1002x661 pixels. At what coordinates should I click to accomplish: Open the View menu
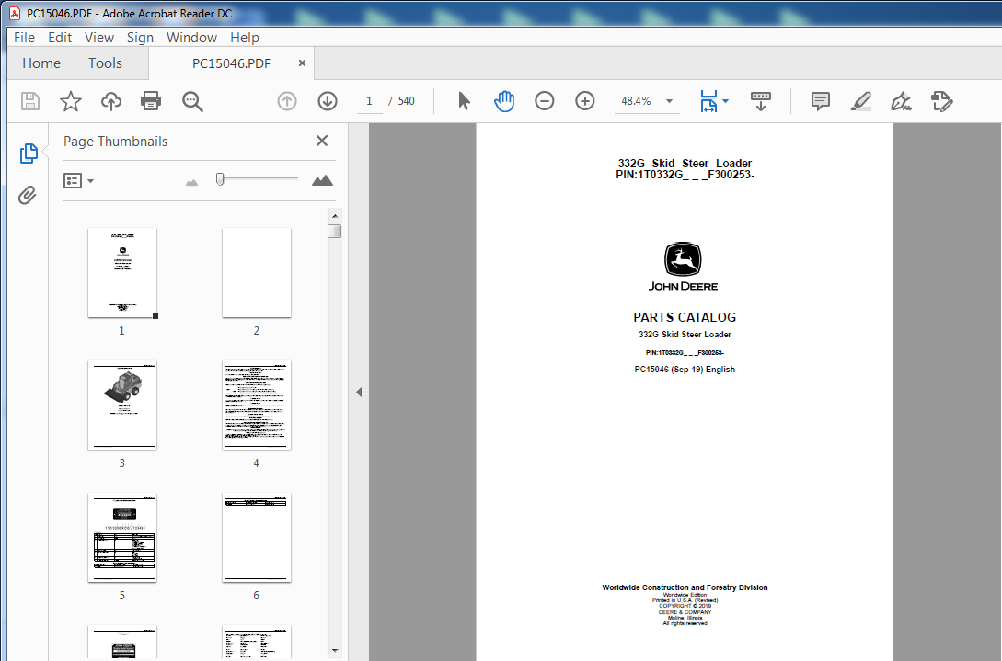click(99, 38)
